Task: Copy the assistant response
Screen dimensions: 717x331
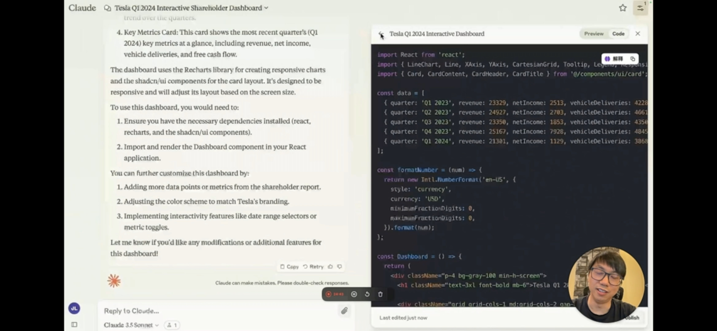Action: tap(289, 266)
